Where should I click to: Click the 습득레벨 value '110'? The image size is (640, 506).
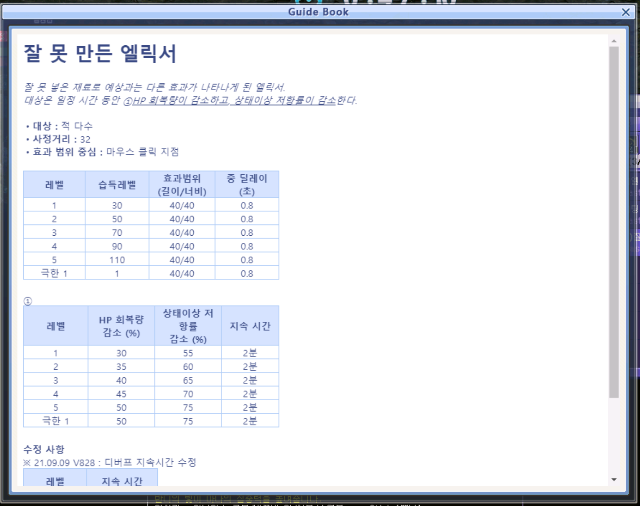pos(117,260)
